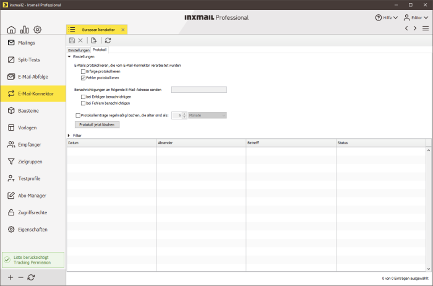Image resolution: width=433 pixels, height=286 pixels.
Task: Open the Monate unit dropdown
Action: (x=207, y=115)
